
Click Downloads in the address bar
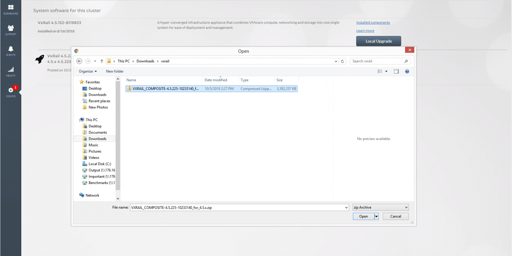(x=145, y=61)
